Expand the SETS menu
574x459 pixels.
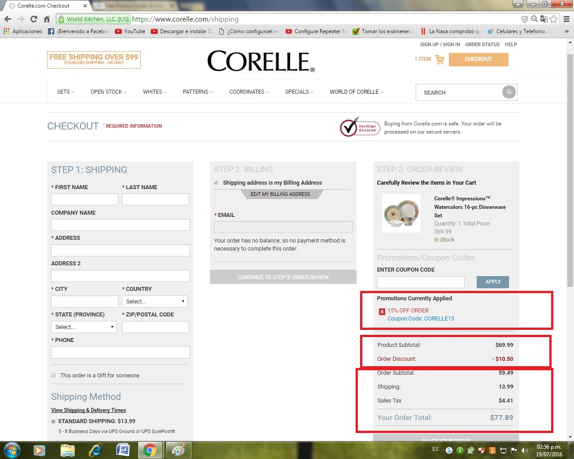(x=65, y=92)
